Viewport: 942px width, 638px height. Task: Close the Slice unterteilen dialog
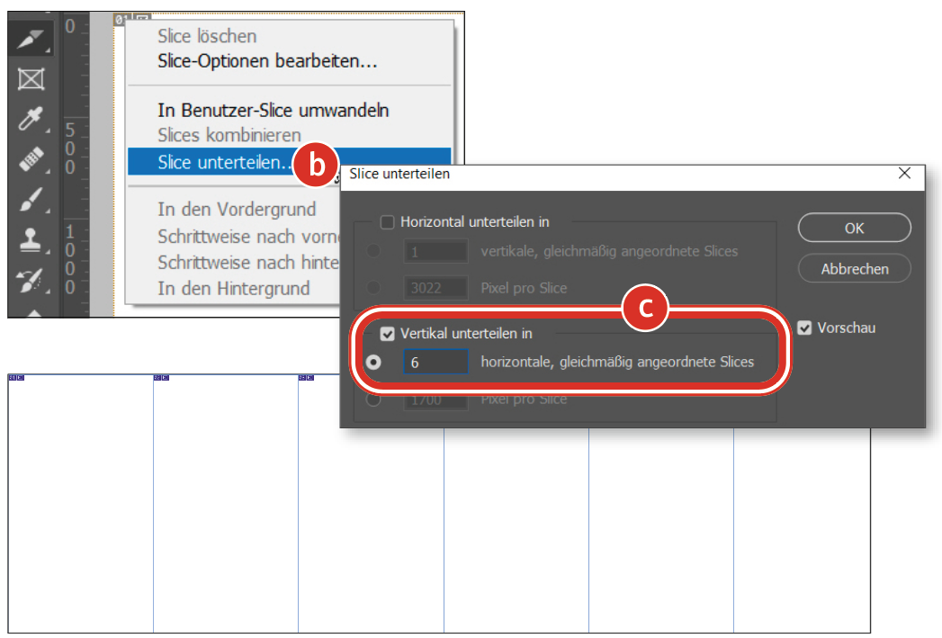click(904, 174)
